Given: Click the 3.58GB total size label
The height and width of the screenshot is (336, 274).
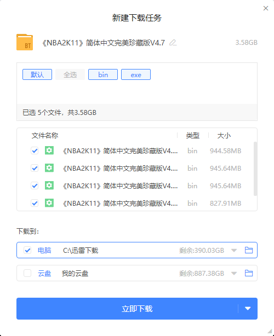Looking at the screenshot, I should [x=246, y=43].
